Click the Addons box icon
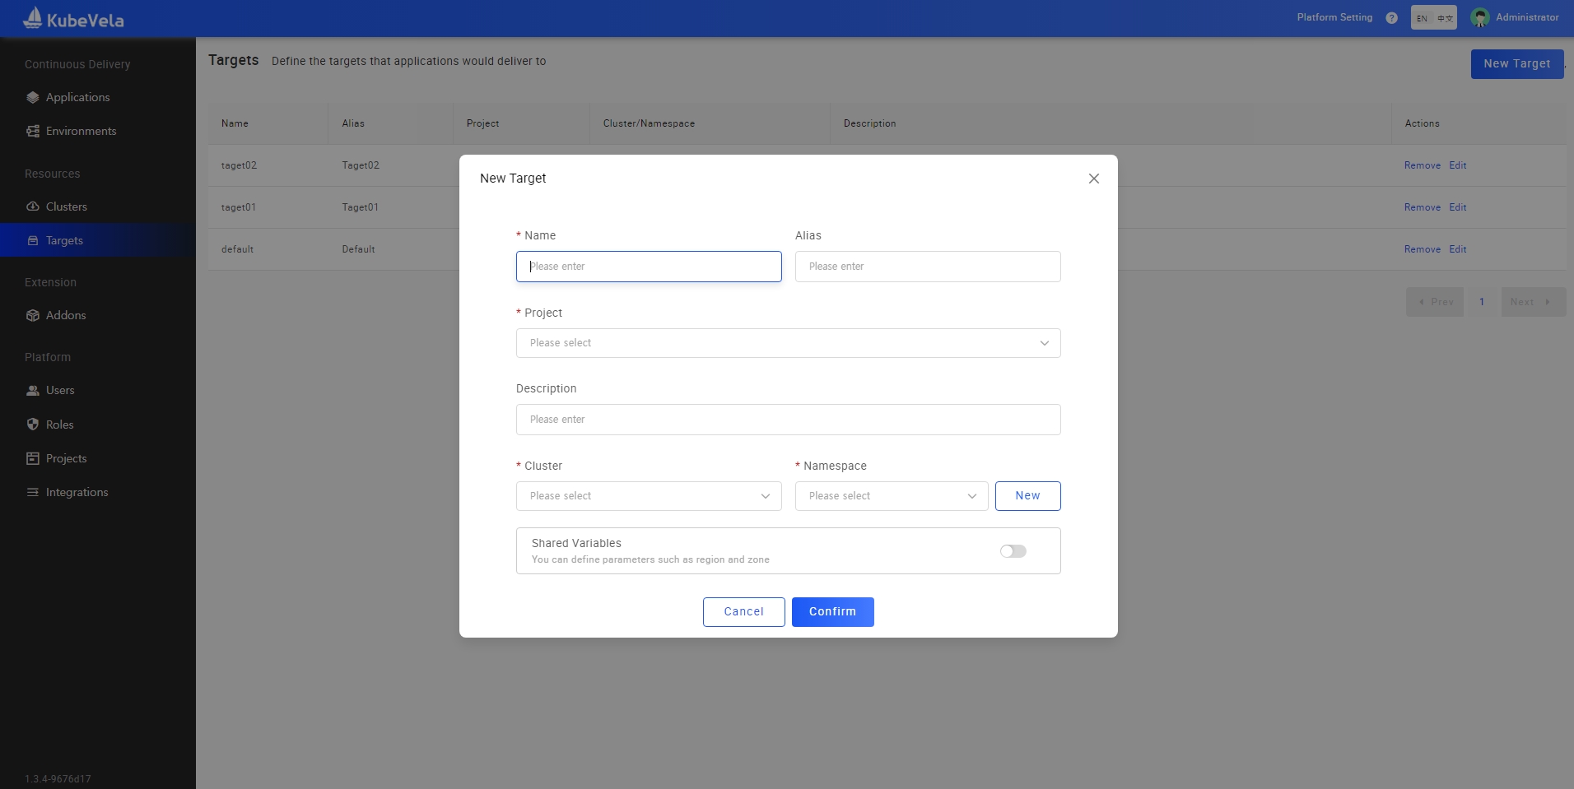 point(33,315)
